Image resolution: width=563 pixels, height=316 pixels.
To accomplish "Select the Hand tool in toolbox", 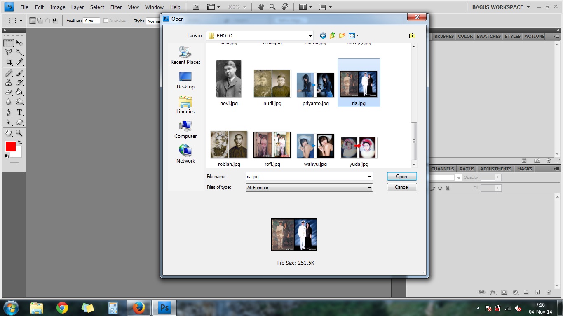I will click(x=9, y=133).
